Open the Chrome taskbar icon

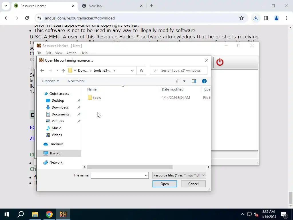click(49, 214)
